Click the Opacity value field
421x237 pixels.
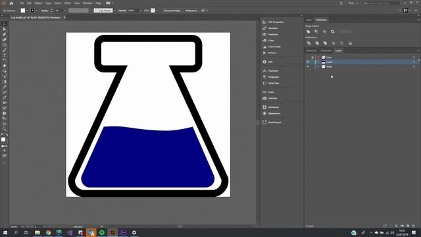132,11
